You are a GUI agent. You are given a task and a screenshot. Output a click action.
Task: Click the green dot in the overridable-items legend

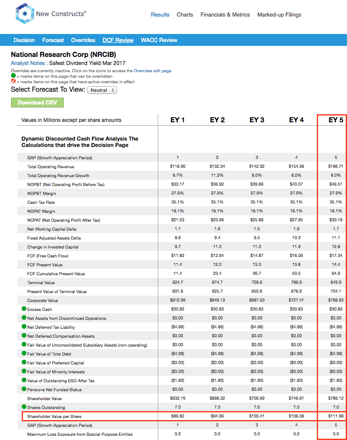13,76
